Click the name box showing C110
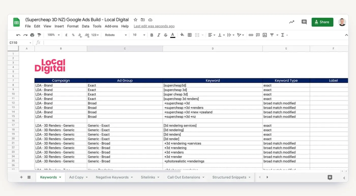The image size is (356, 196). pyautogui.click(x=20, y=43)
